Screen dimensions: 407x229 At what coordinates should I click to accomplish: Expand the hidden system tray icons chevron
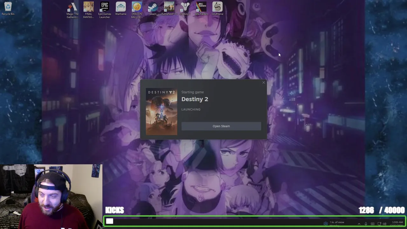[359, 224]
